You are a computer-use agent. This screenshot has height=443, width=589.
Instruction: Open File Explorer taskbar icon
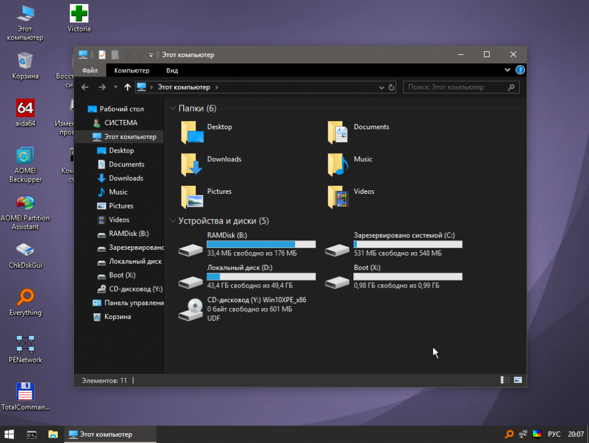[x=53, y=434]
